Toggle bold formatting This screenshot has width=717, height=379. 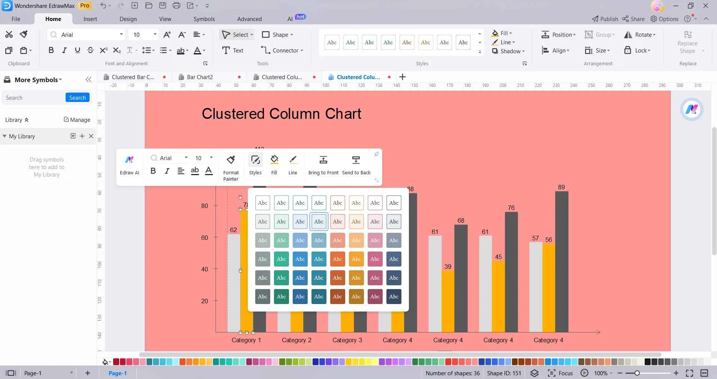click(51, 50)
